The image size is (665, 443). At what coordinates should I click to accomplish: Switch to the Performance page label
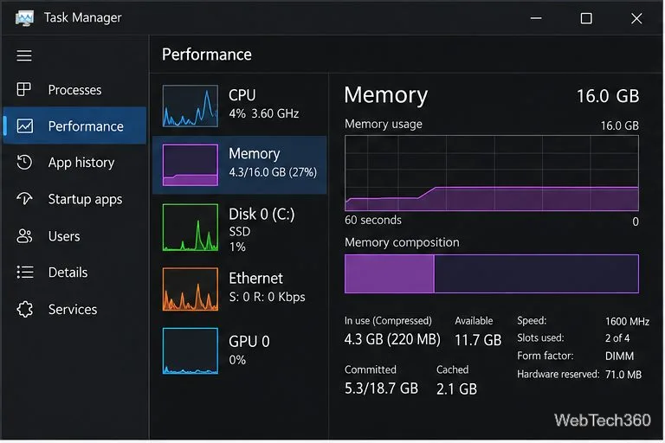(86, 126)
